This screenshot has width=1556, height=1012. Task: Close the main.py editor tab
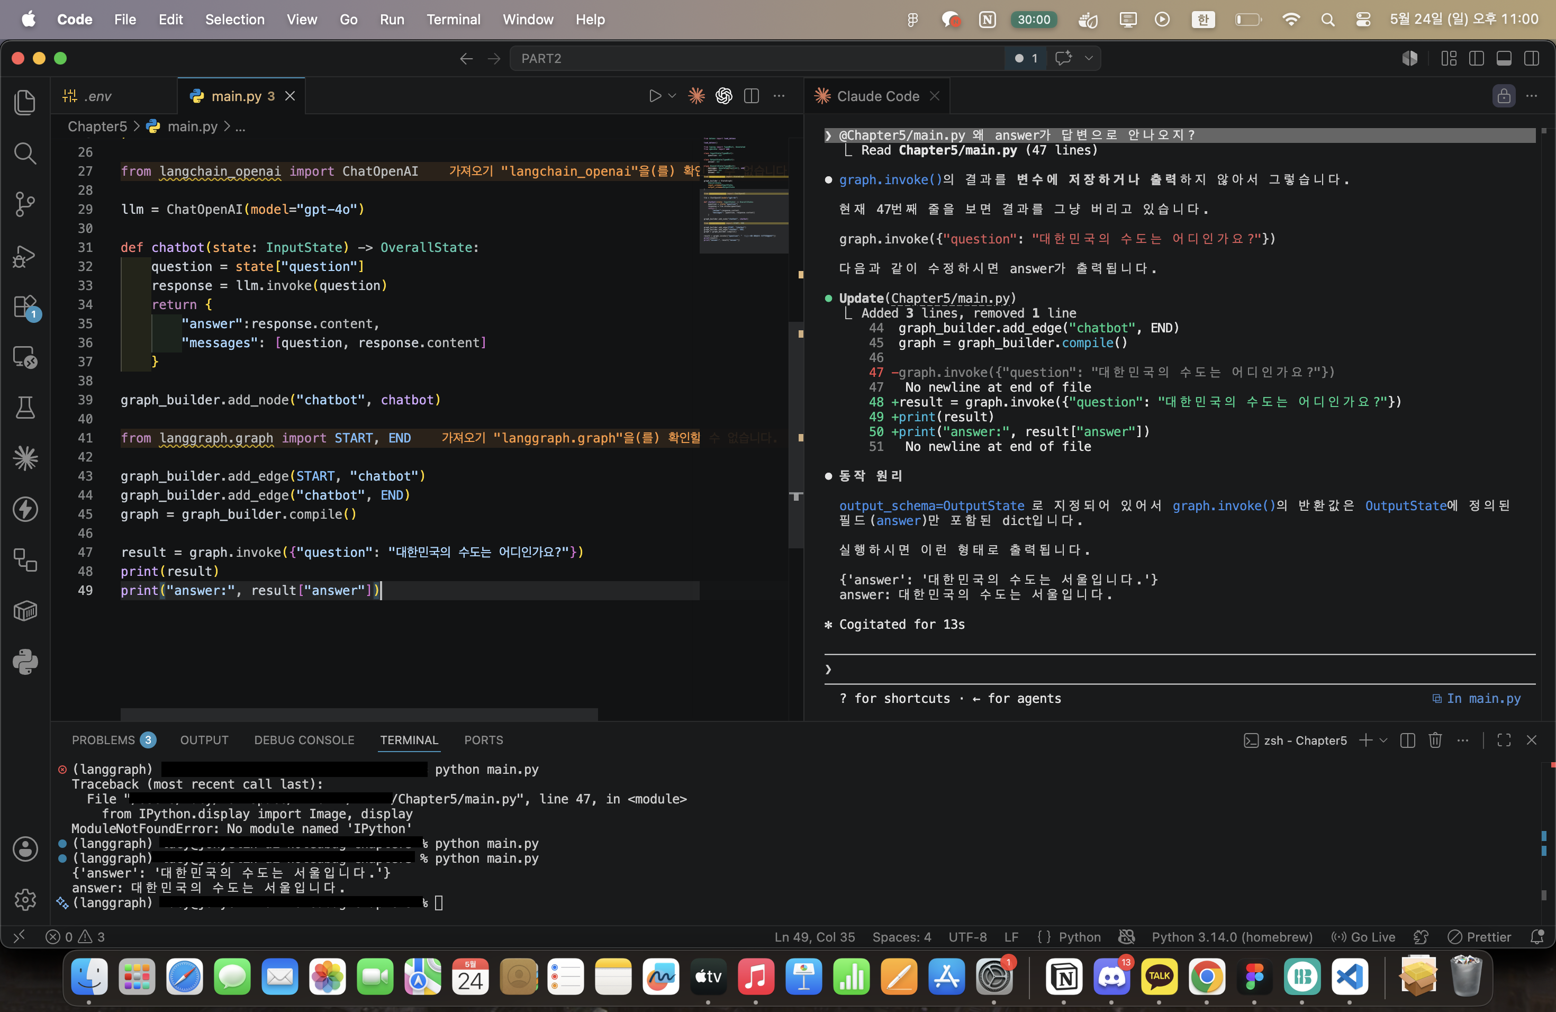(x=290, y=96)
